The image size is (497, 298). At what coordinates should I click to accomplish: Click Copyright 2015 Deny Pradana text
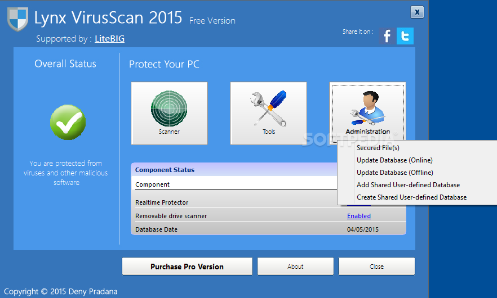tap(60, 291)
